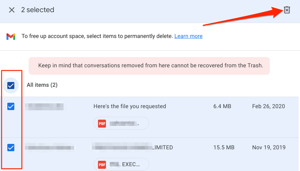Image resolution: width=300 pixels, height=171 pixels.
Task: Click the 6.4 MB size value
Action: point(222,106)
